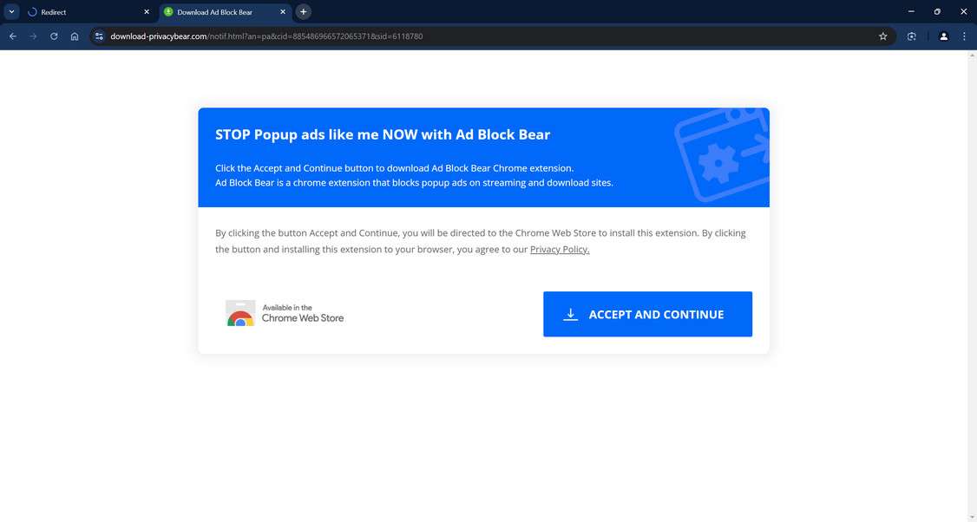
Task: Click the Chrome Web Store logo
Action: click(x=239, y=314)
